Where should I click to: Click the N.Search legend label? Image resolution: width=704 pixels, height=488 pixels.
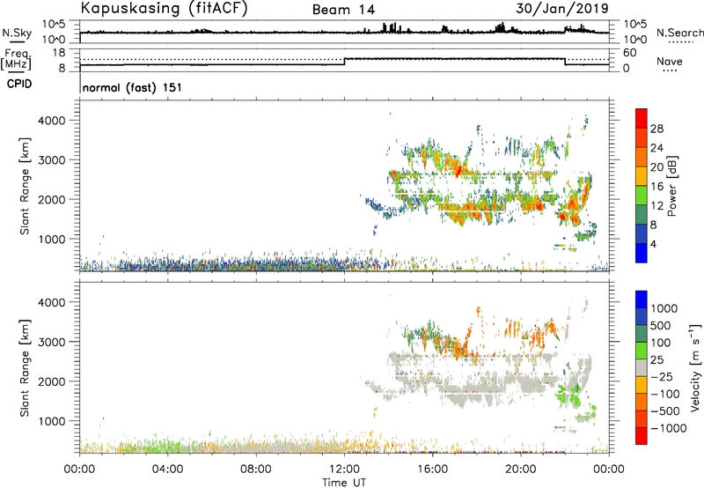(x=679, y=33)
